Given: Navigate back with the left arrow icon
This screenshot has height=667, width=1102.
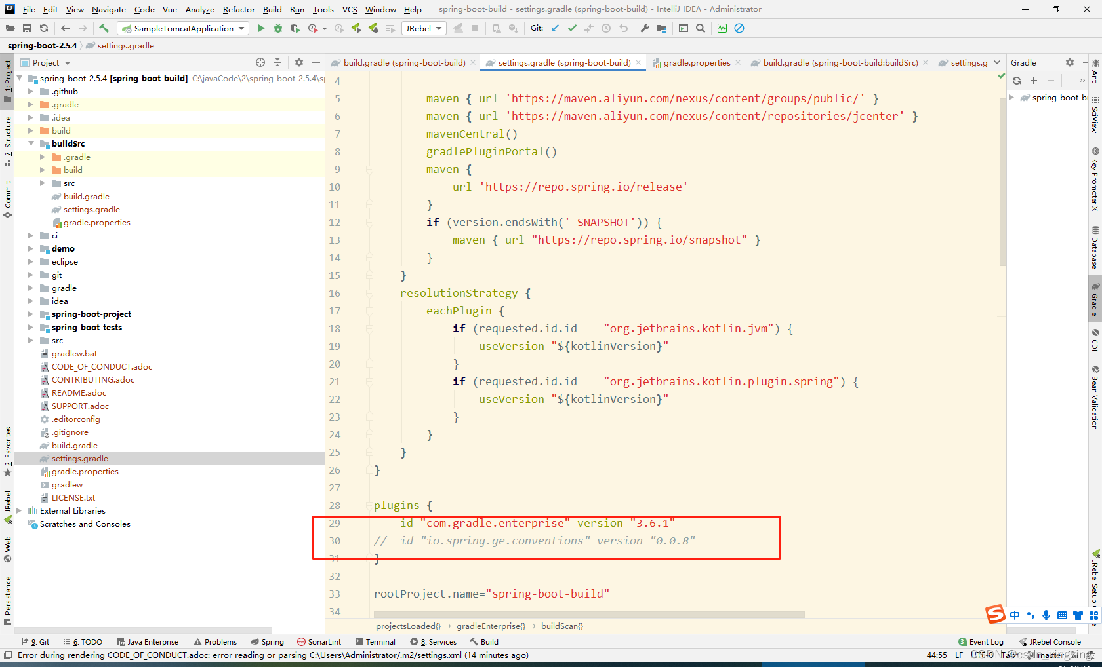Looking at the screenshot, I should pyautogui.click(x=65, y=28).
